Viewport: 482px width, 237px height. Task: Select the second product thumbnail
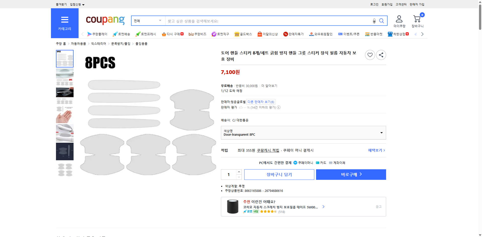pos(65,77)
